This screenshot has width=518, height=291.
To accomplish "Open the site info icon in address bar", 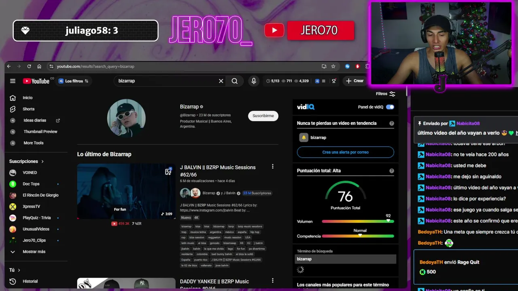I will pyautogui.click(x=51, y=66).
